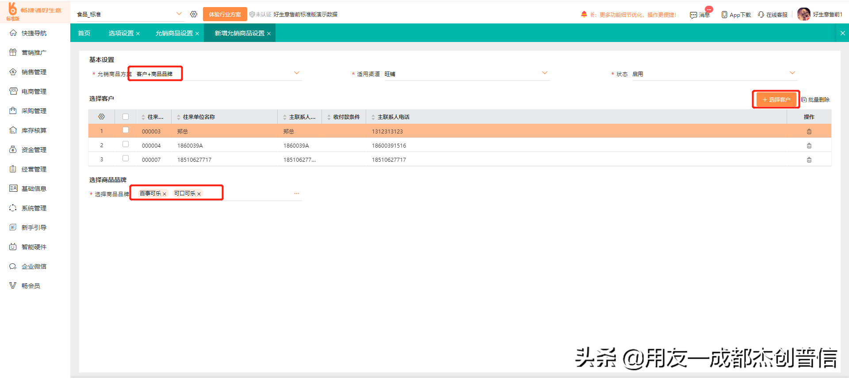Viewport: 849px width, 380px height.
Task: Remove the 百事可乐 brand tag
Action: pos(164,194)
